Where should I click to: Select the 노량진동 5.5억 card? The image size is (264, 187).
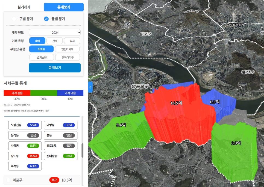pyautogui.click(x=25, y=125)
